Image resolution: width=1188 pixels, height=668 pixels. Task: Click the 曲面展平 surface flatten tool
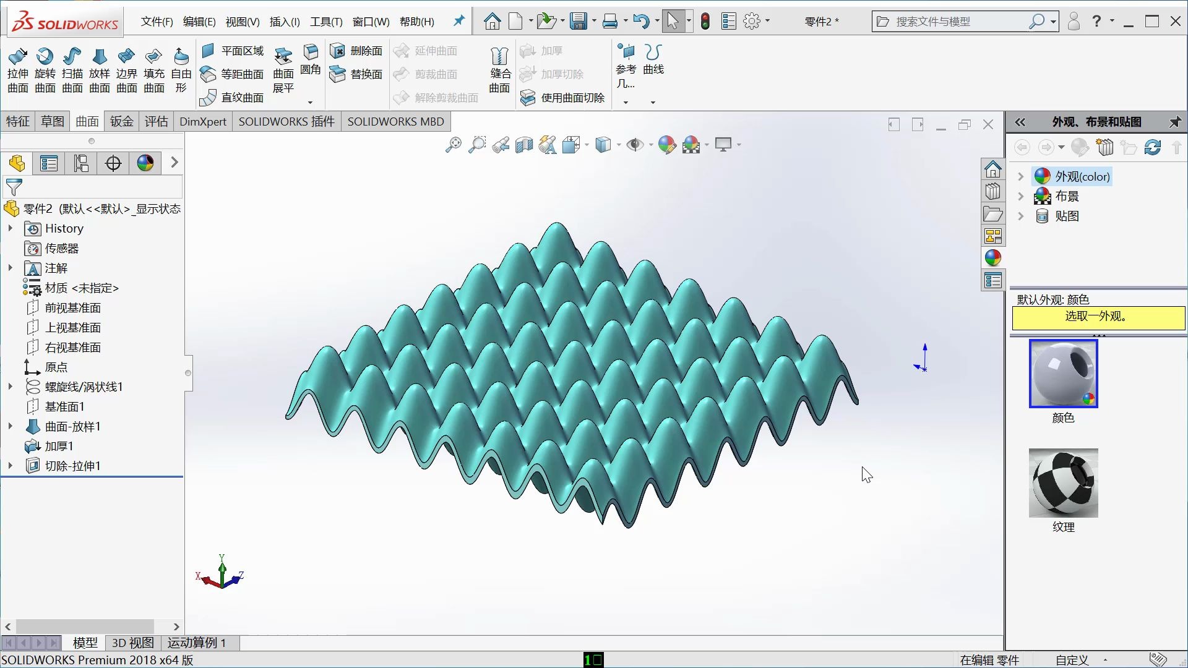coord(283,71)
